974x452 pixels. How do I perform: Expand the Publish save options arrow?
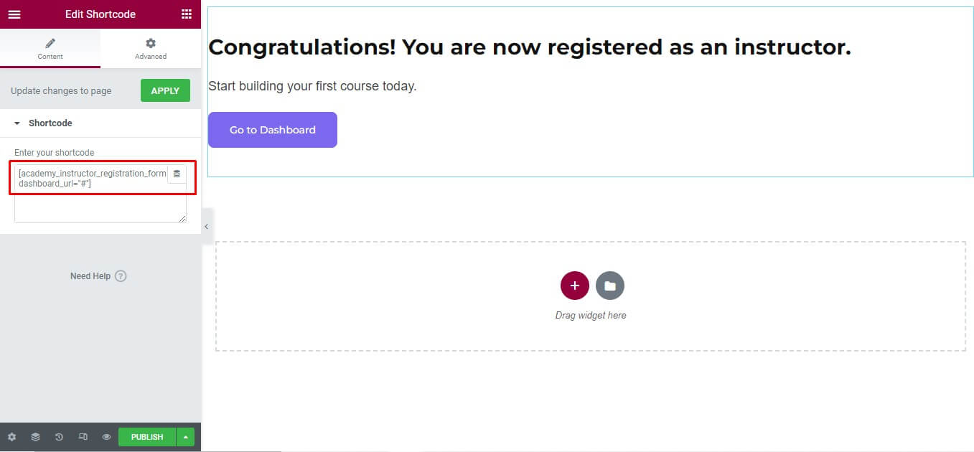[x=186, y=437]
